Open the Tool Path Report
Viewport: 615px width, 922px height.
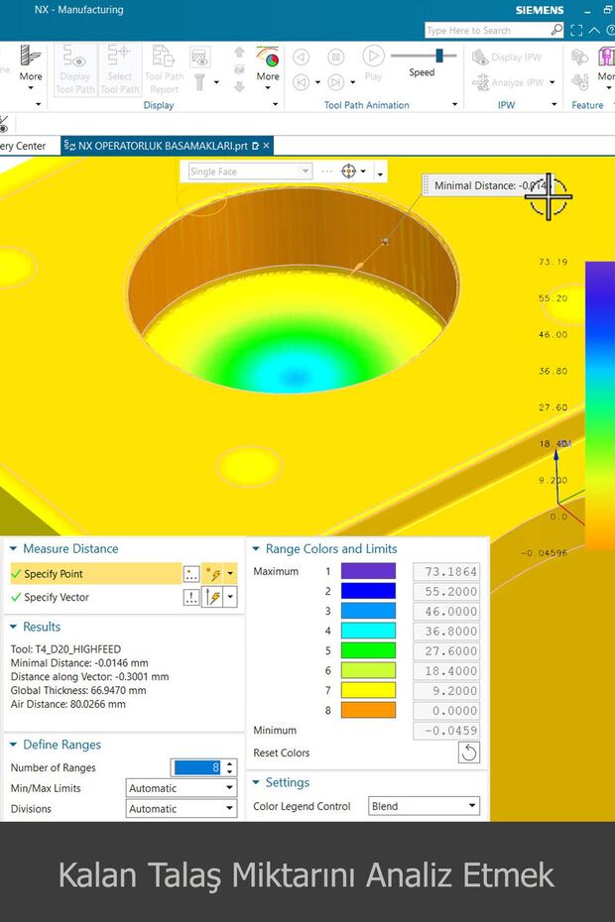(x=164, y=69)
